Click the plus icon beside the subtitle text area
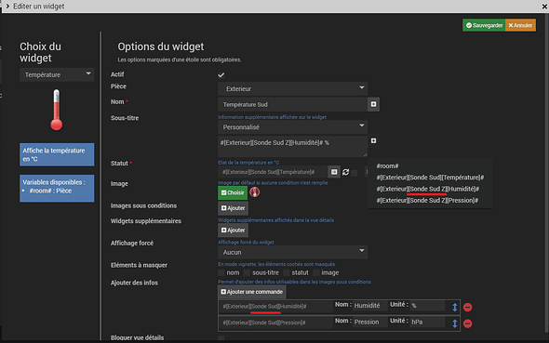 [373, 140]
